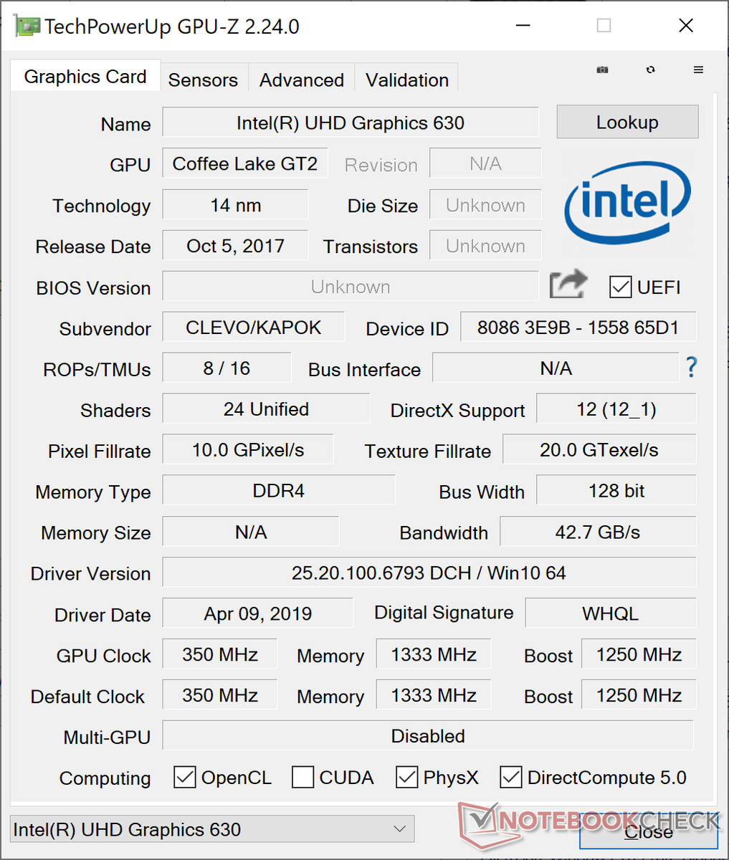Click the BIOS export share icon
729x860 pixels.
coord(568,285)
